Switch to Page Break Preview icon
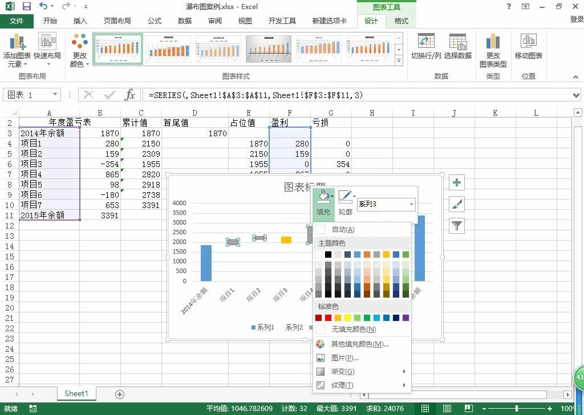This screenshot has width=584, height=415. coord(469,408)
